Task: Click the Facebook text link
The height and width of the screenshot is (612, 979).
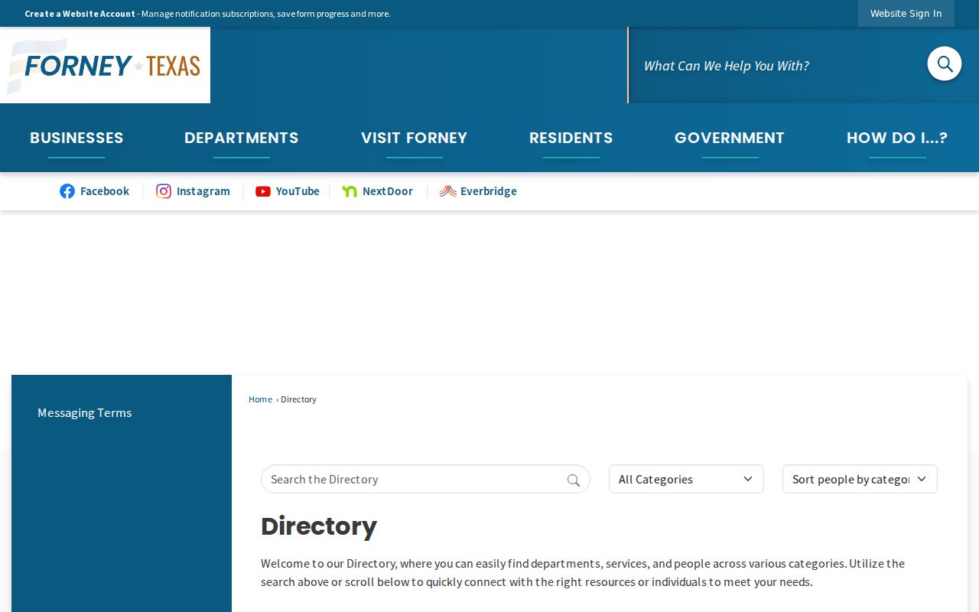Action: (105, 191)
